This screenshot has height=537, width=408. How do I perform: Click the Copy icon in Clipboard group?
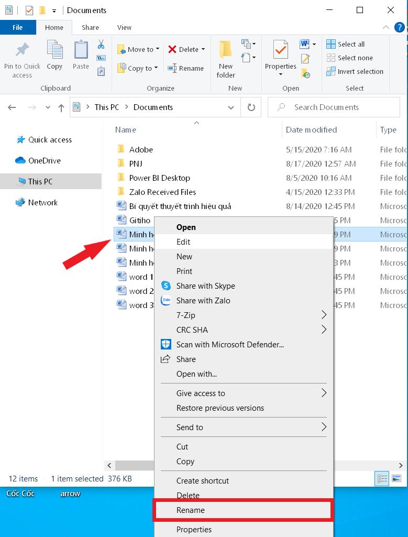point(55,50)
